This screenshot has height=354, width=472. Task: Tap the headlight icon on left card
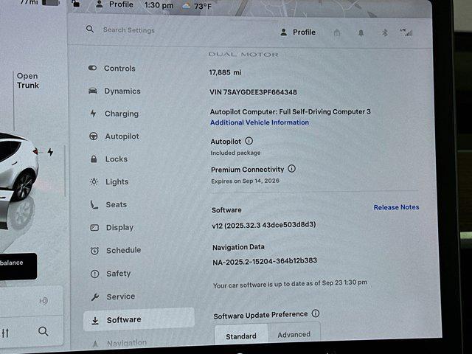click(x=44, y=301)
